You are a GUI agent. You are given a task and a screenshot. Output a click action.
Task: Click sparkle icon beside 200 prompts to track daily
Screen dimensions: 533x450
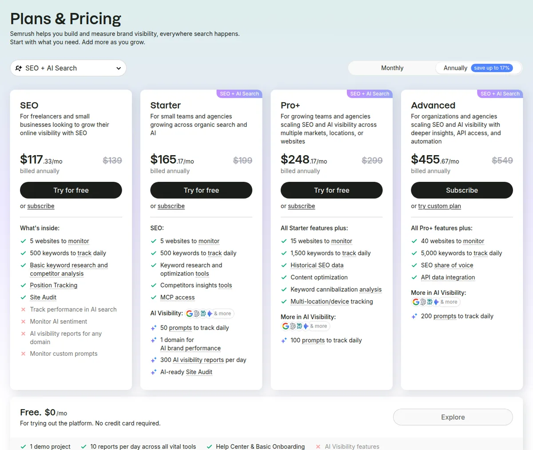414,317
